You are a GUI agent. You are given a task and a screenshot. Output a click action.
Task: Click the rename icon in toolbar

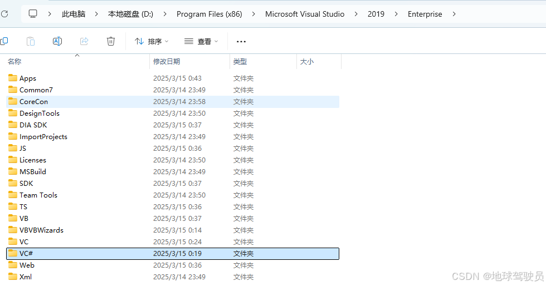click(x=57, y=41)
